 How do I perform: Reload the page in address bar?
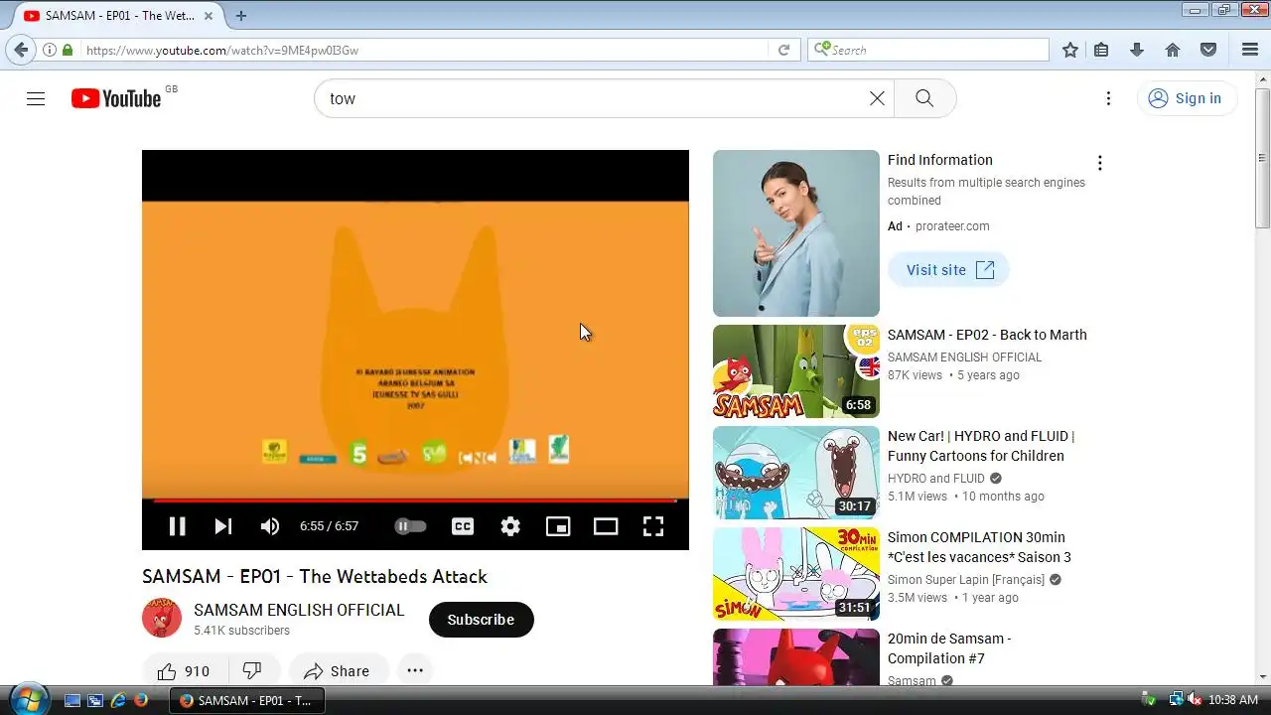point(783,50)
